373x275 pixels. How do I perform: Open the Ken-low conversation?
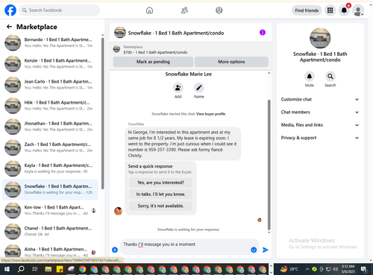[x=51, y=210]
